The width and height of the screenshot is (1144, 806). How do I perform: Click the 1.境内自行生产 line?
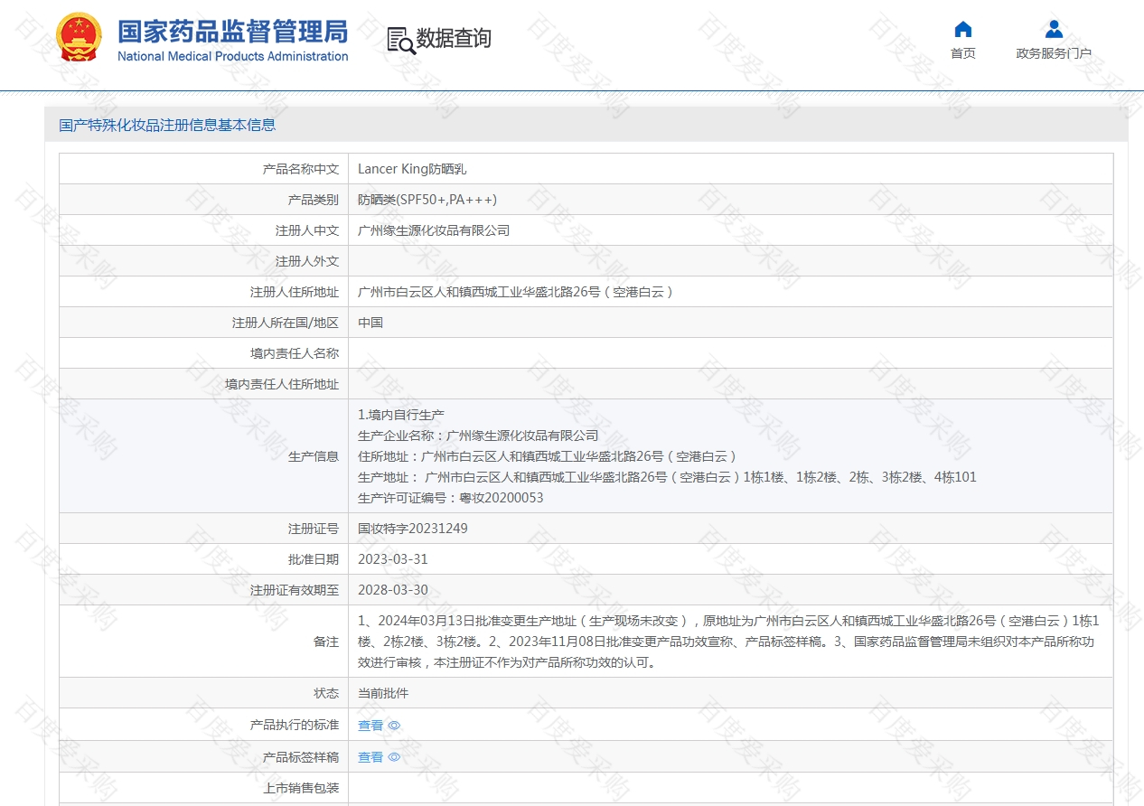pyautogui.click(x=401, y=415)
